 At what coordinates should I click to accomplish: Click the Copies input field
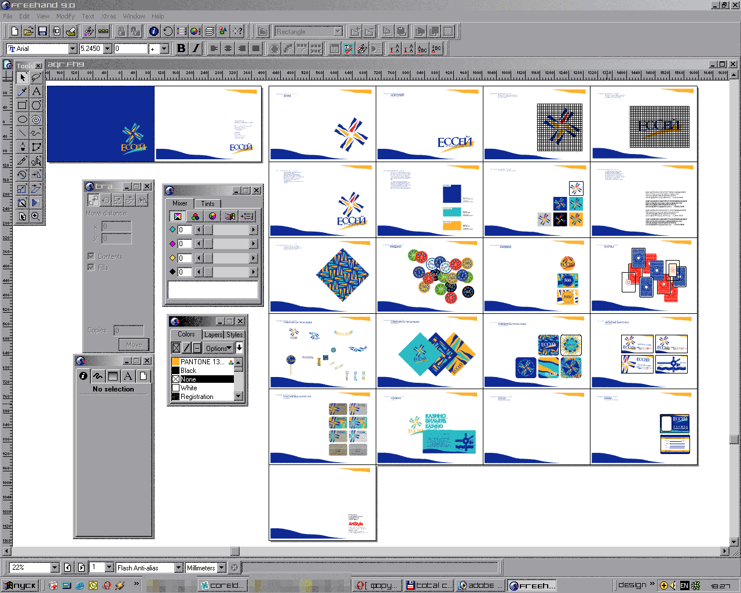point(129,330)
